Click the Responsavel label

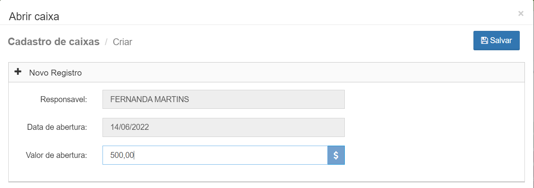(64, 99)
